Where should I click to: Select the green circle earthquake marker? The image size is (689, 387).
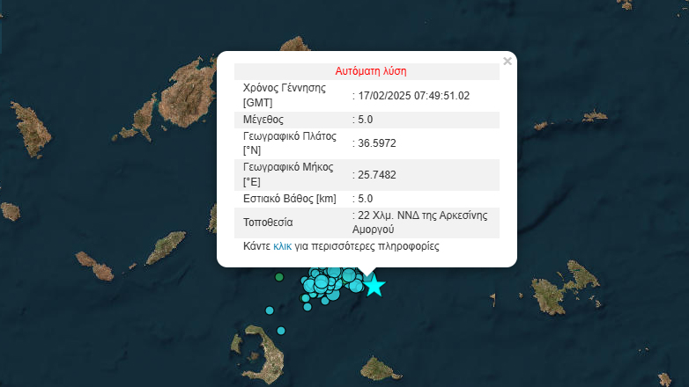coord(279,278)
